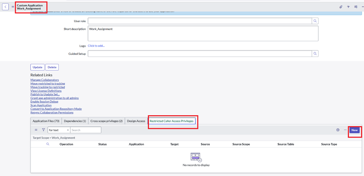The height and width of the screenshot is (176, 364).
Task: Switch to the Application Files tab
Action: point(46,121)
